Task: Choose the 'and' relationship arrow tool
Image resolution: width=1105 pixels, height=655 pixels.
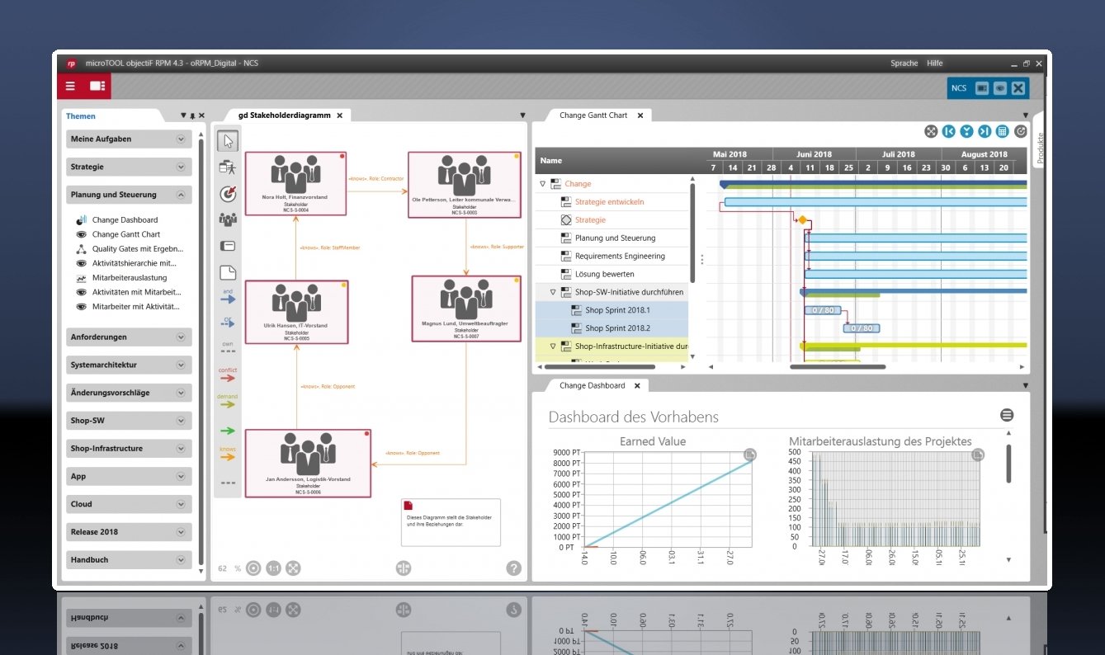Action: [x=228, y=297]
